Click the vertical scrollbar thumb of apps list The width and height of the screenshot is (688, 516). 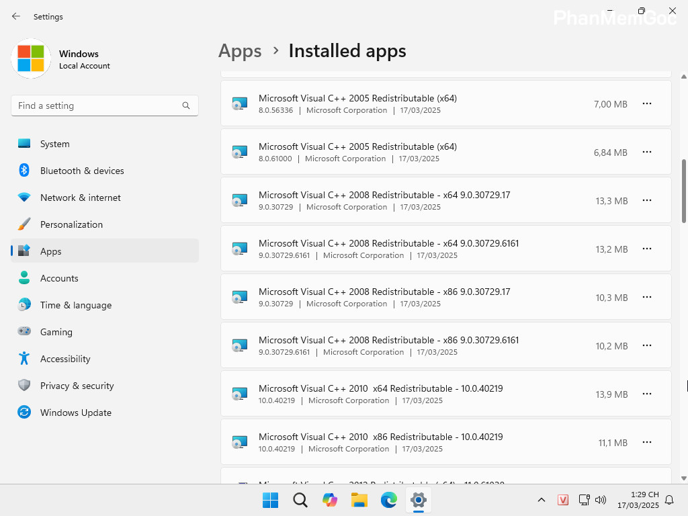pos(684,191)
